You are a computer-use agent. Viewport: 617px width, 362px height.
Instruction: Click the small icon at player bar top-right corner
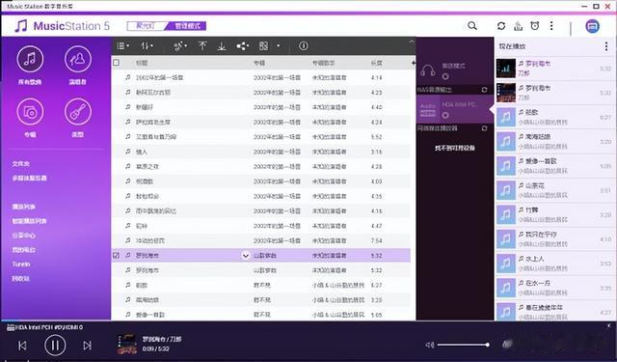[x=609, y=326]
